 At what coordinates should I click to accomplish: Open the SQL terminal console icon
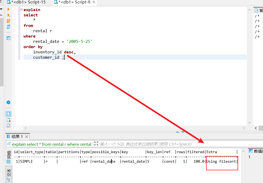(x=8, y=38)
